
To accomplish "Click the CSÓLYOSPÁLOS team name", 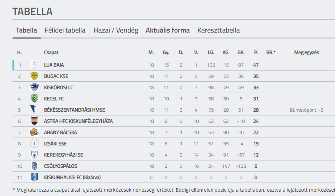I will (x=61, y=166).
